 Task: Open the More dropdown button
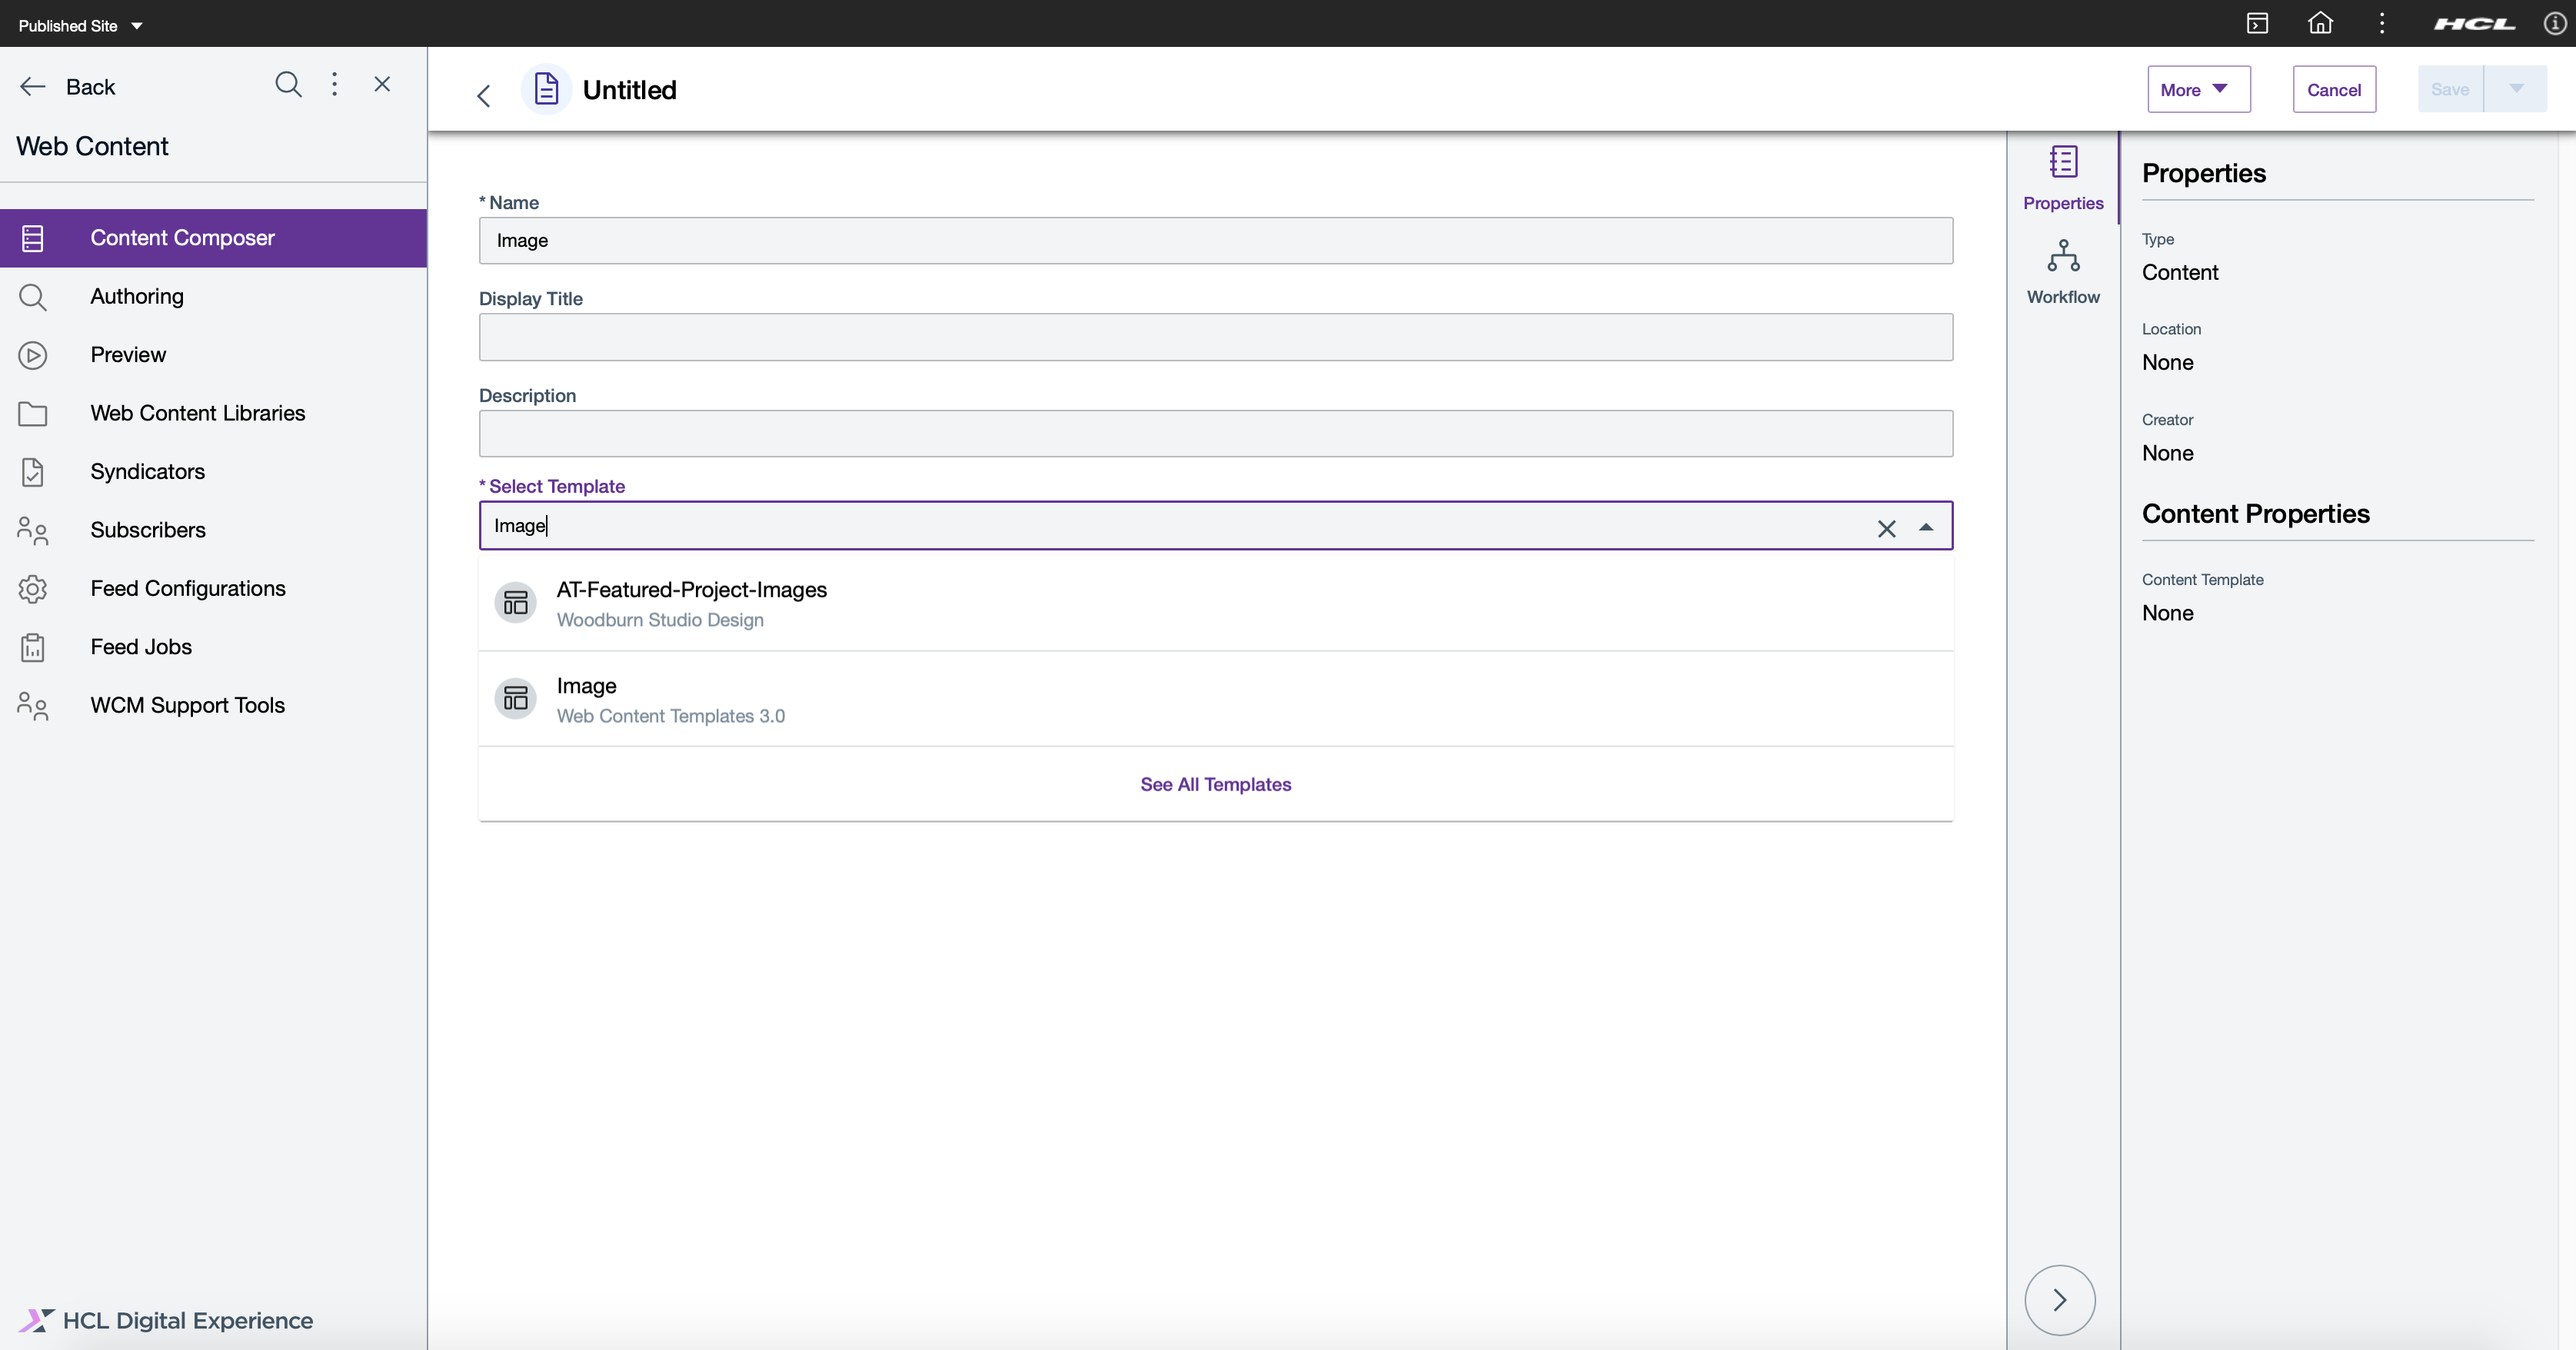[x=2199, y=90]
